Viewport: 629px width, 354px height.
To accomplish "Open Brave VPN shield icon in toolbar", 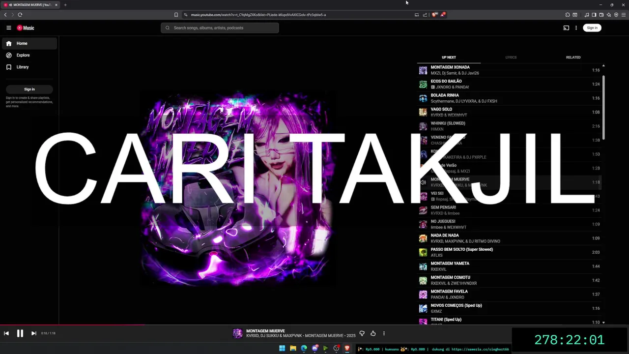I will click(x=616, y=15).
